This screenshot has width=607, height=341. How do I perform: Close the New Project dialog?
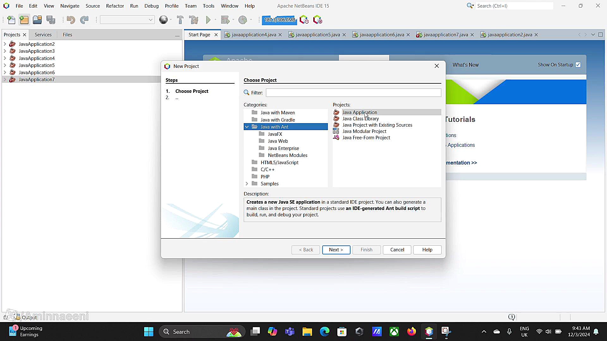[437, 66]
